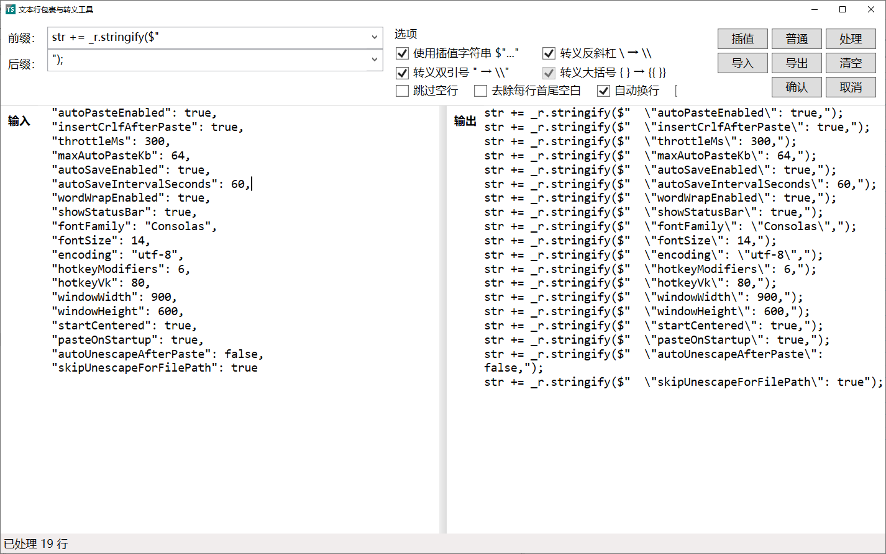Image resolution: width=886 pixels, height=554 pixels.
Task: Click output line containing windowHeight
Action: pos(647,311)
